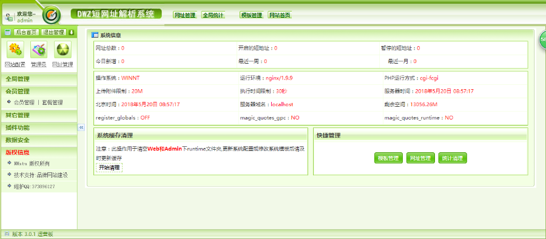Open the 模板管理 top menu item
The height and width of the screenshot is (239, 546).
point(251,15)
